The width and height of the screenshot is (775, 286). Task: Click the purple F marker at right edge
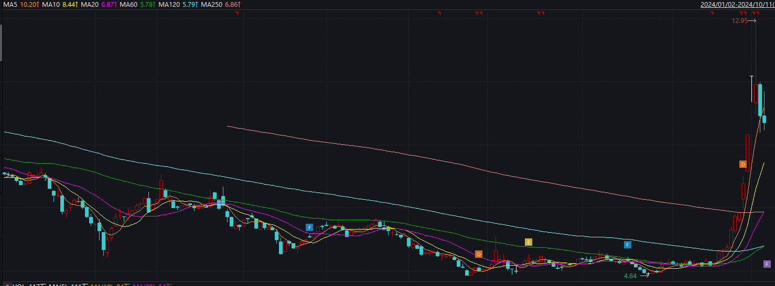click(767, 264)
